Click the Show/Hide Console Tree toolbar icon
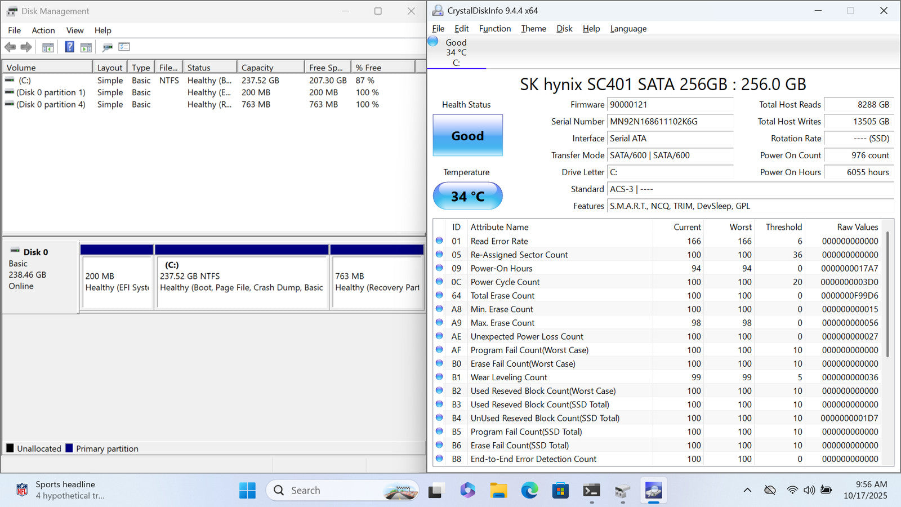Screen dimensions: 901x507 click(48, 47)
